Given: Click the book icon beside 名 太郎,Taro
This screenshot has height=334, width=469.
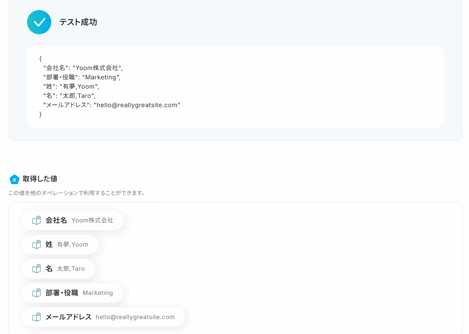Looking at the screenshot, I should [36, 269].
